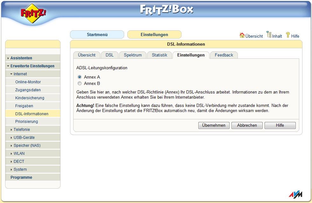Click the house Übersicht icon
Viewport: 312px width, 203px height.
click(242, 35)
